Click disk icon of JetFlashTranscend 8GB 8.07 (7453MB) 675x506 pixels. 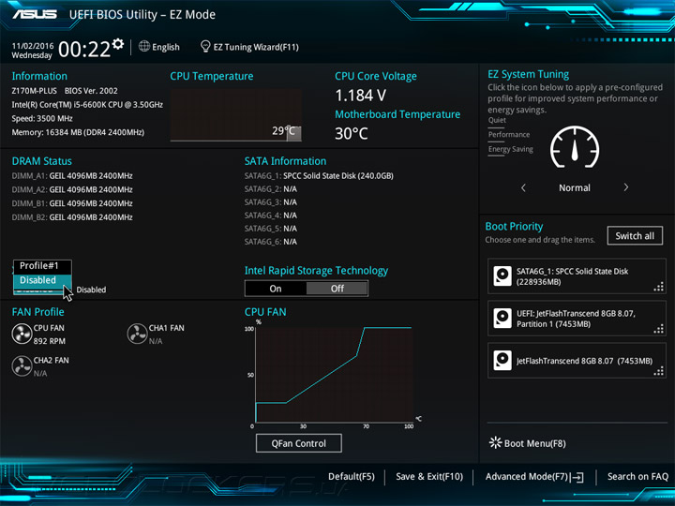pyautogui.click(x=502, y=361)
